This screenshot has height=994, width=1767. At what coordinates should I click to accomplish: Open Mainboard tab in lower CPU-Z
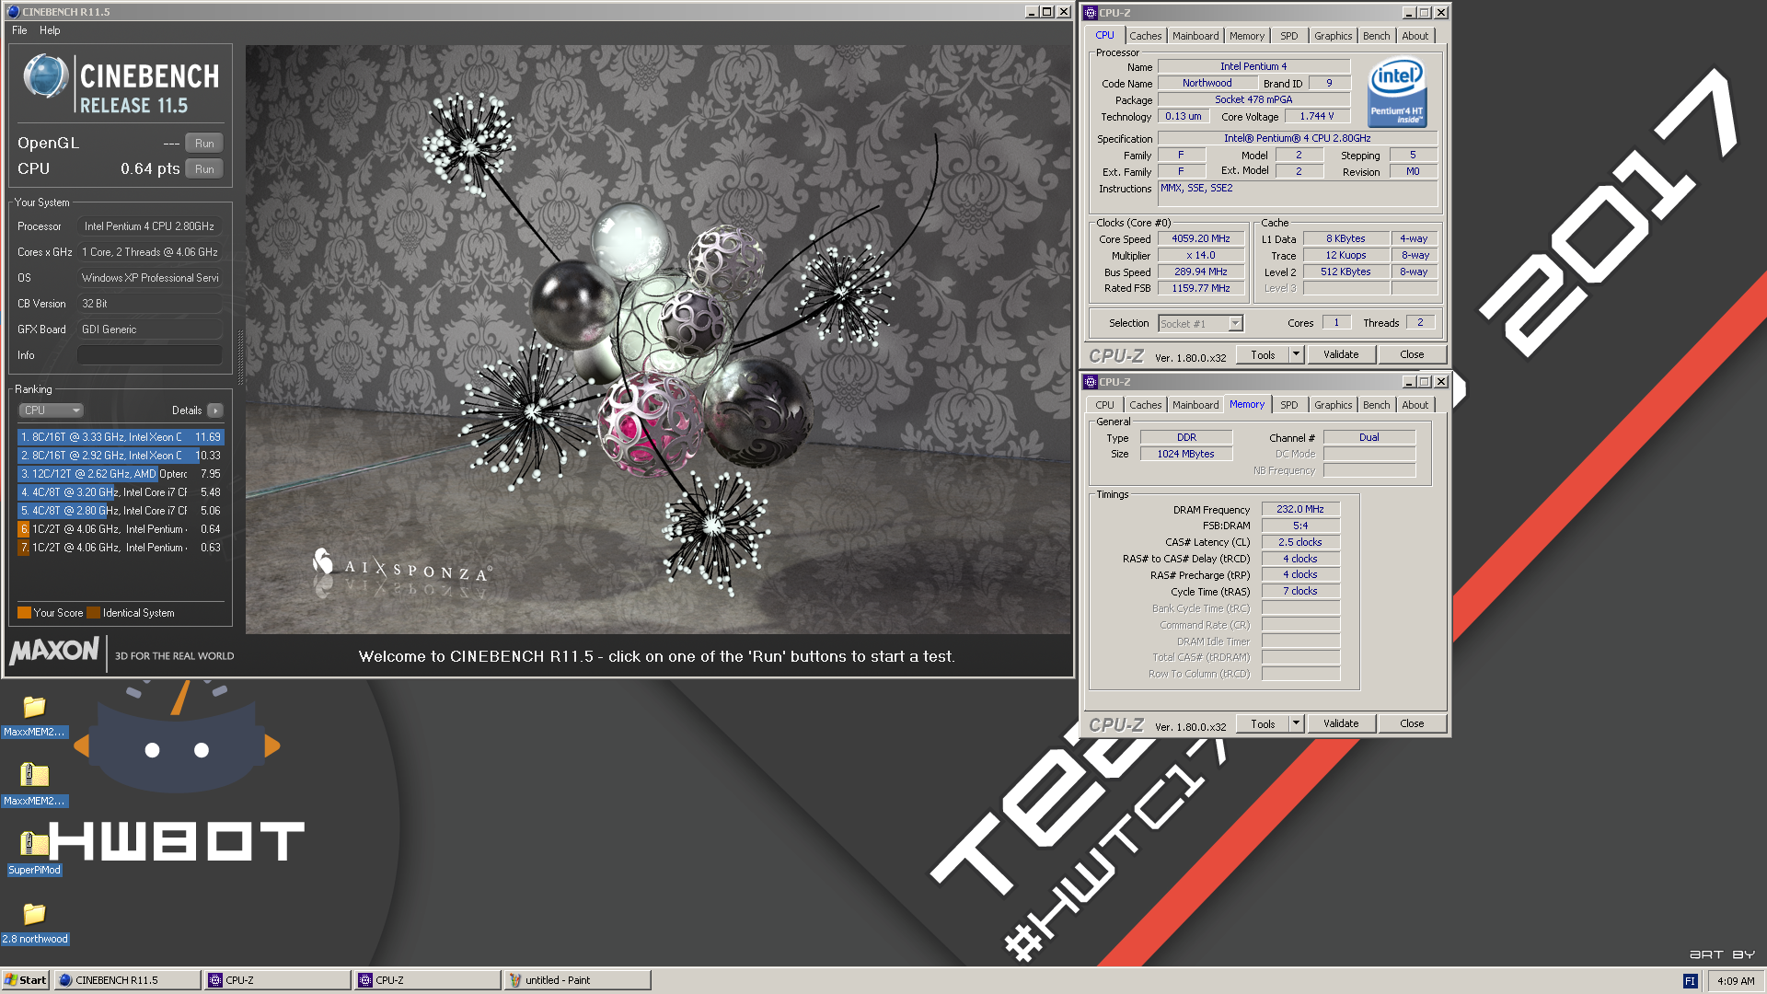point(1195,405)
